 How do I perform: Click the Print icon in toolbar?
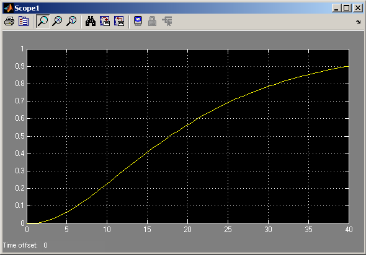tap(9, 21)
